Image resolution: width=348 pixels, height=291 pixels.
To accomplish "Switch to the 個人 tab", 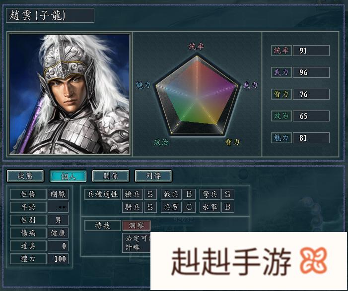I will click(68, 176).
